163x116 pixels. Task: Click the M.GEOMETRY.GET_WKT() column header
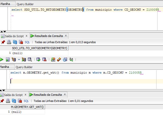[28, 107]
